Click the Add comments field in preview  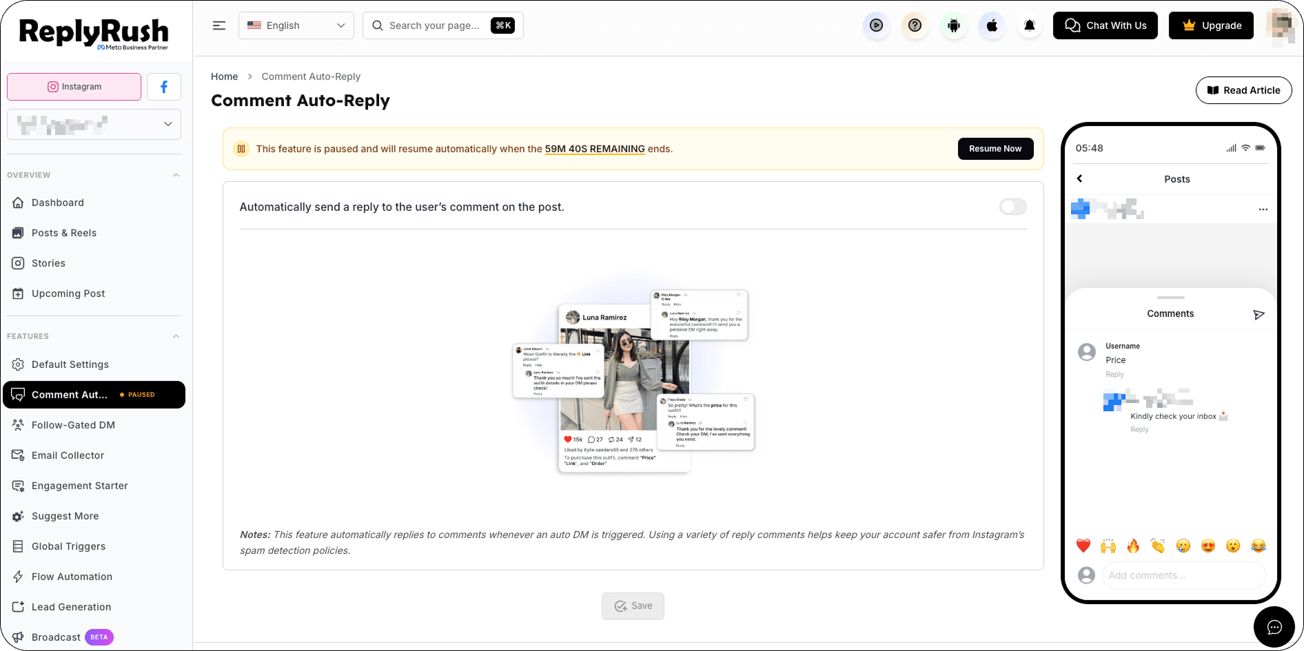click(x=1183, y=575)
